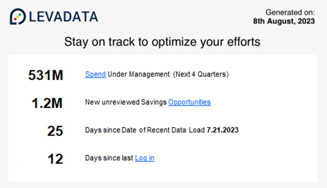
Task: Click the 'Generated on:' label
Action: click(290, 12)
